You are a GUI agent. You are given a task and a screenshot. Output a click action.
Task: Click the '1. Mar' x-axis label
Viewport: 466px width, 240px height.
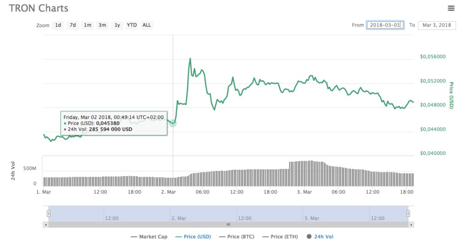point(43,192)
